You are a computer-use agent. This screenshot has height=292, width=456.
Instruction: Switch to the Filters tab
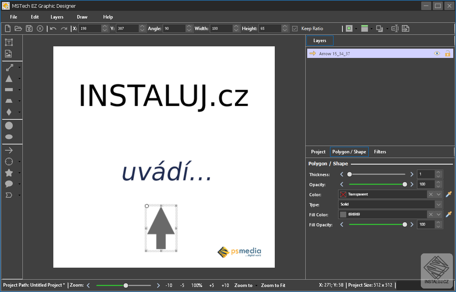[380, 152]
